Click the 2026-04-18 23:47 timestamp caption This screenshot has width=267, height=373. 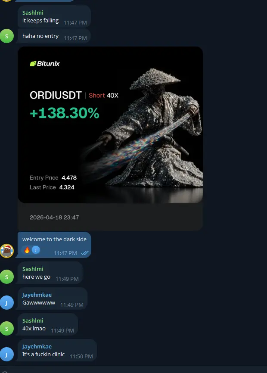[54, 218]
